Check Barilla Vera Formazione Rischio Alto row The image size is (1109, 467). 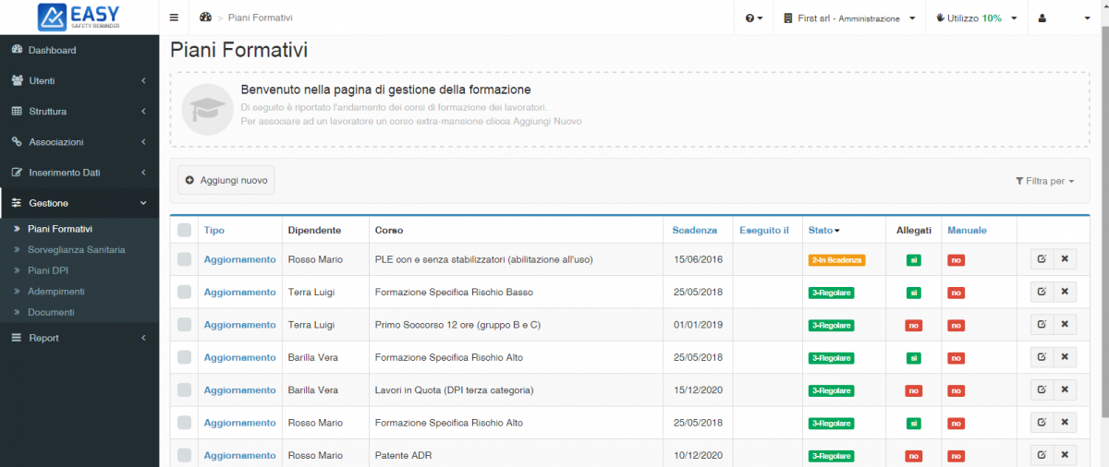[184, 357]
